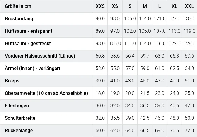Click Rückenlänge value 60.0 for XXS

100,130
